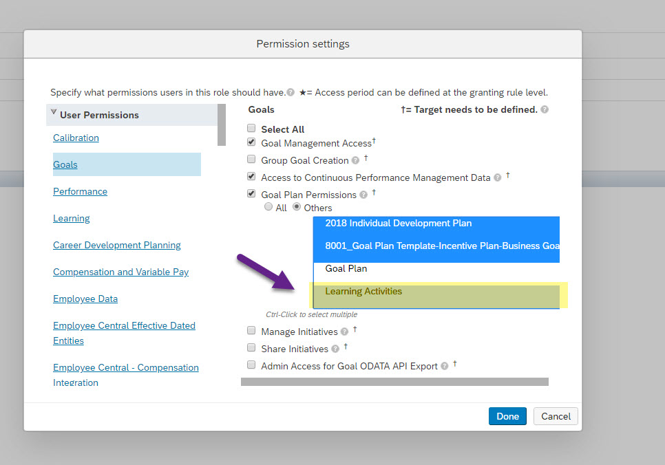Click help icon for Goal ODATA API Export
This screenshot has height=465, width=665.
445,366
